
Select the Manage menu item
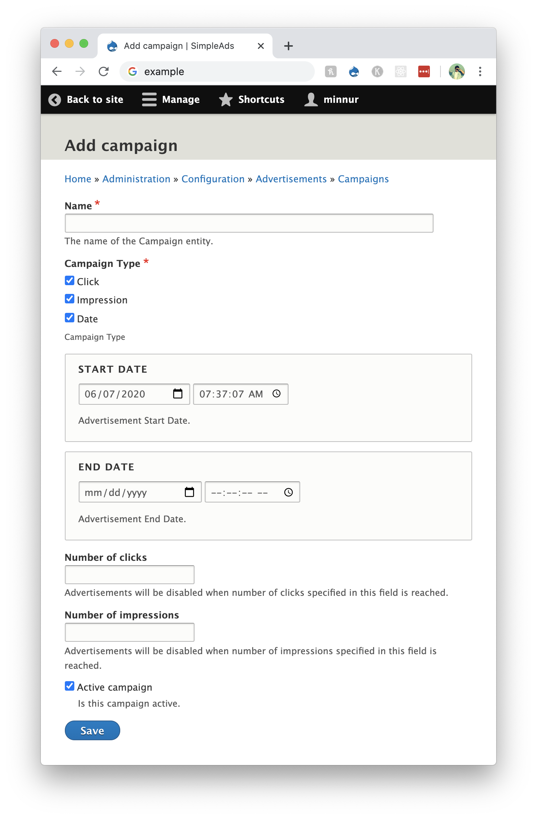click(x=181, y=99)
